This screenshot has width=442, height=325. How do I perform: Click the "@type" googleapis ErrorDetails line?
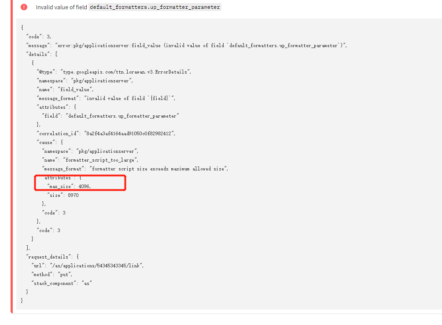coord(114,72)
